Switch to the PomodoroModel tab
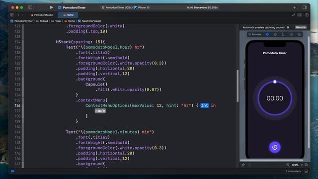 (x=42, y=15)
